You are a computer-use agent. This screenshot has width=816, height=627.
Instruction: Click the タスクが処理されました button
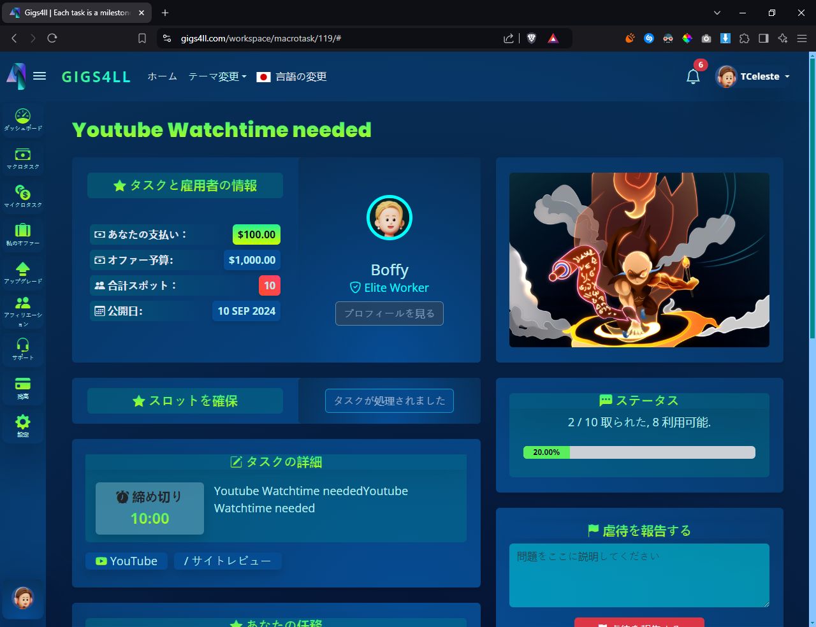tap(390, 401)
